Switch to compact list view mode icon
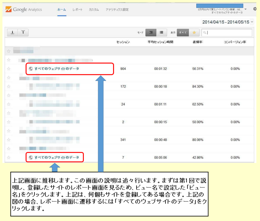 (x=162, y=33)
